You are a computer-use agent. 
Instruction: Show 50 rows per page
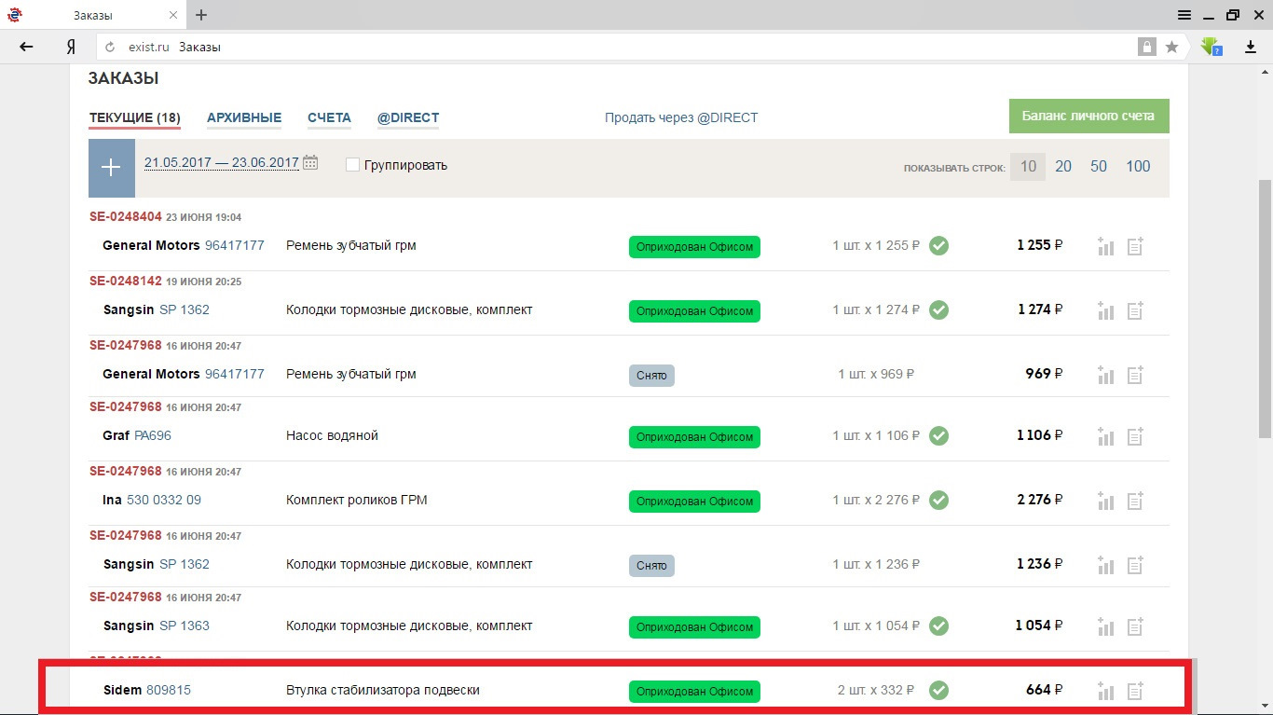pyautogui.click(x=1099, y=167)
